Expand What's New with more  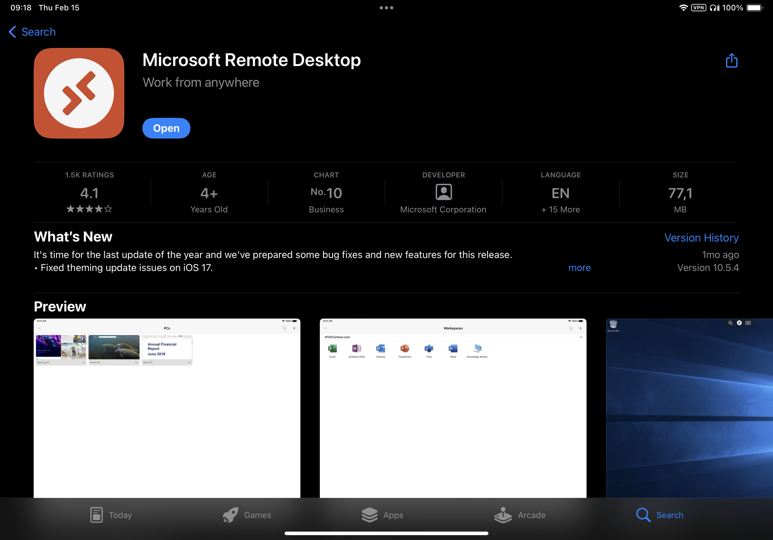click(579, 268)
